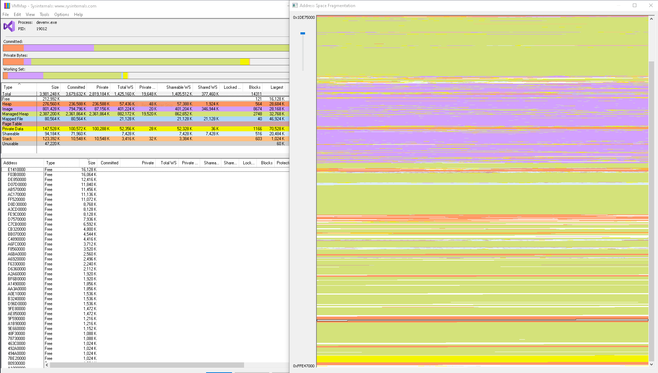Select the Heap row in summary table

click(x=145, y=104)
